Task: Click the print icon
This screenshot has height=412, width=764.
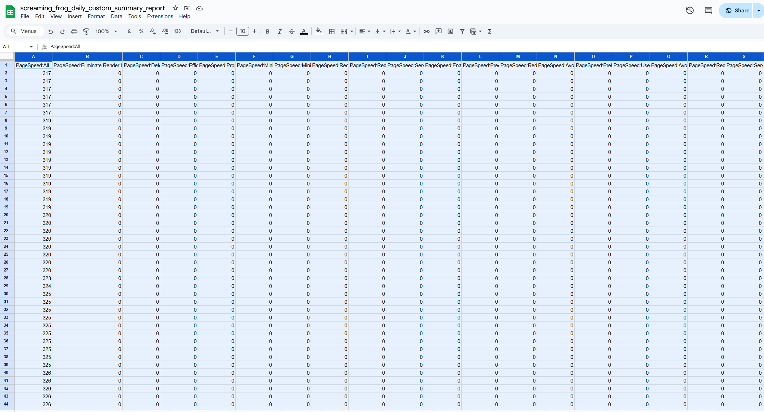Action: click(x=74, y=32)
